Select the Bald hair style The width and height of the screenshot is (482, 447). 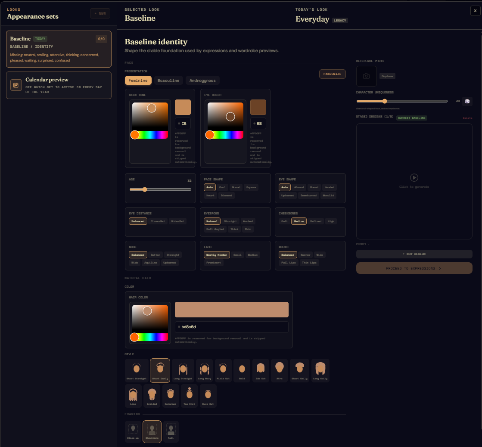click(x=242, y=370)
